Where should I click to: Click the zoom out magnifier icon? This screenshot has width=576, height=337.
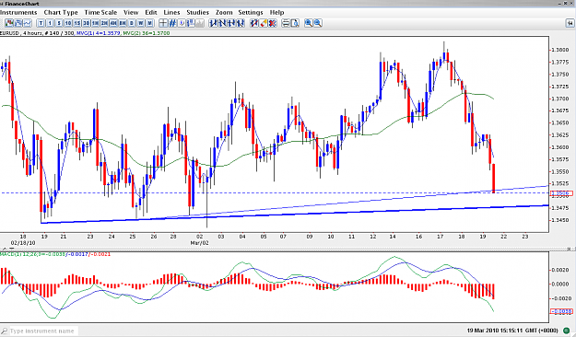pyautogui.click(x=318, y=23)
